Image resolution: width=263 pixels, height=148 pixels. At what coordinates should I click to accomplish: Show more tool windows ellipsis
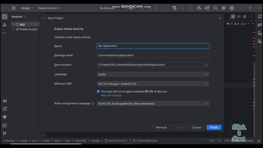5,33
